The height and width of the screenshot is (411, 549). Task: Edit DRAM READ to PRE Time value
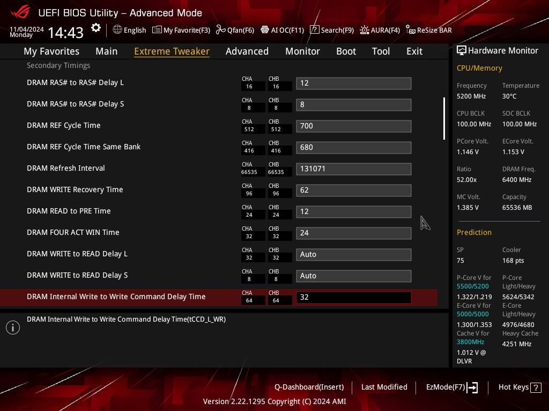click(x=354, y=212)
